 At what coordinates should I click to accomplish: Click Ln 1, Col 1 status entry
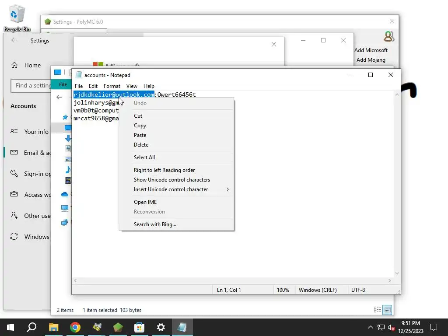229,290
